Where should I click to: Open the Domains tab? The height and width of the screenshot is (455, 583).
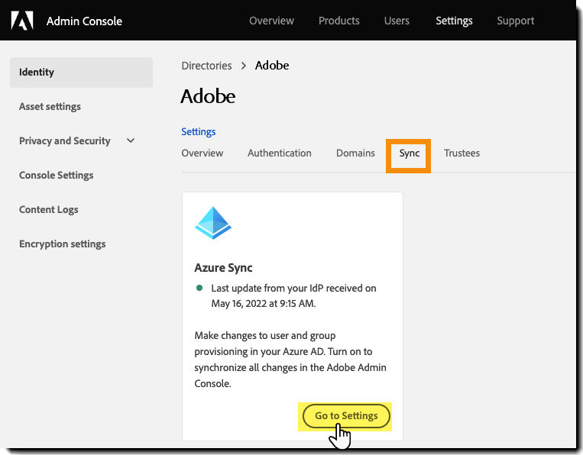[355, 153]
